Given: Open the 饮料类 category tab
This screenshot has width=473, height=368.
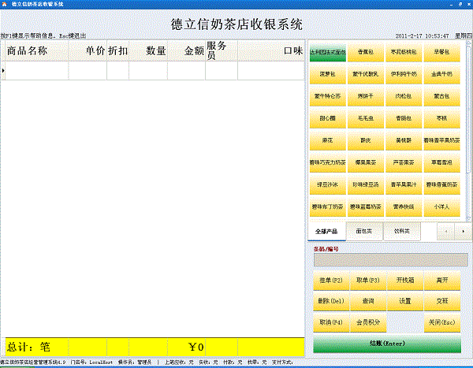Looking at the screenshot, I should [x=402, y=232].
